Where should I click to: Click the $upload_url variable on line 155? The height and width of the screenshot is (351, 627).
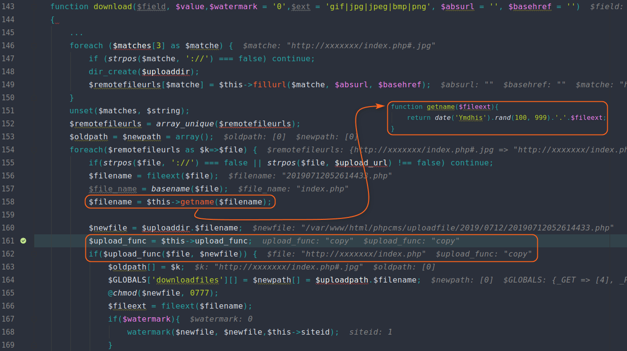pos(361,163)
